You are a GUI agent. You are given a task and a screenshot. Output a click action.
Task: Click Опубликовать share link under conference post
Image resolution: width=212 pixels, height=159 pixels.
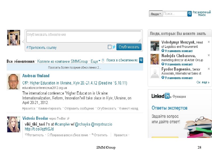[x=107, y=108]
